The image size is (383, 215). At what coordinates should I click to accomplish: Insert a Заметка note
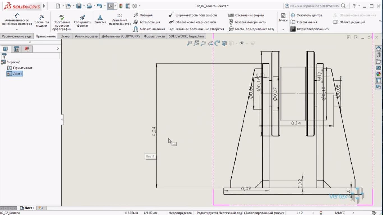(100, 19)
